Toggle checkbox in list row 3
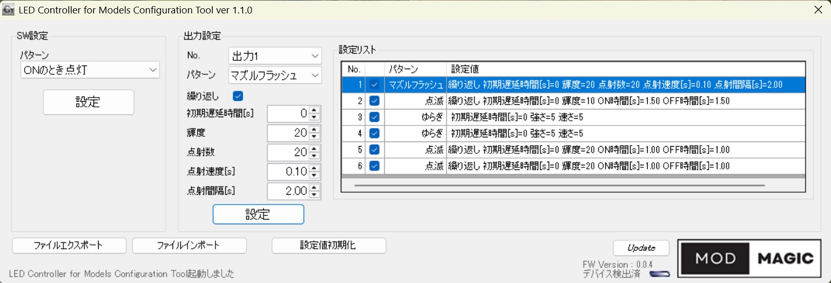The width and height of the screenshot is (831, 283). pyautogui.click(x=374, y=117)
